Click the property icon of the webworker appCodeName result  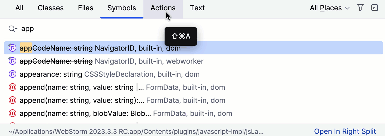click(x=13, y=61)
